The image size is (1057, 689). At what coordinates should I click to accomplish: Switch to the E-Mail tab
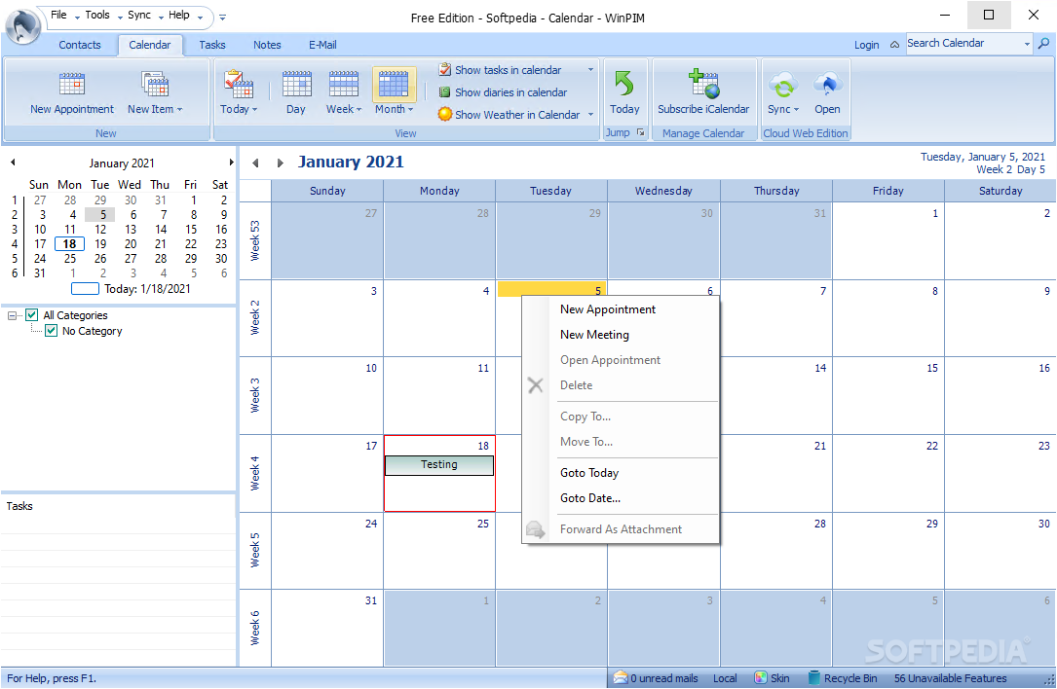(322, 45)
